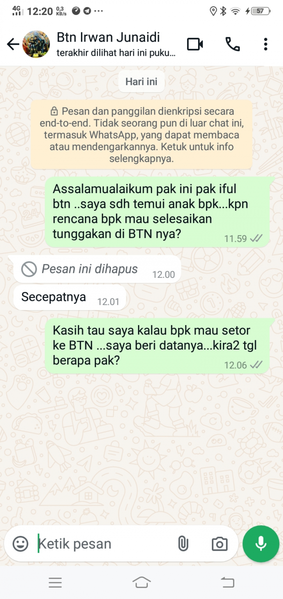
Task: Open the three-dot more options menu
Action: (x=265, y=44)
